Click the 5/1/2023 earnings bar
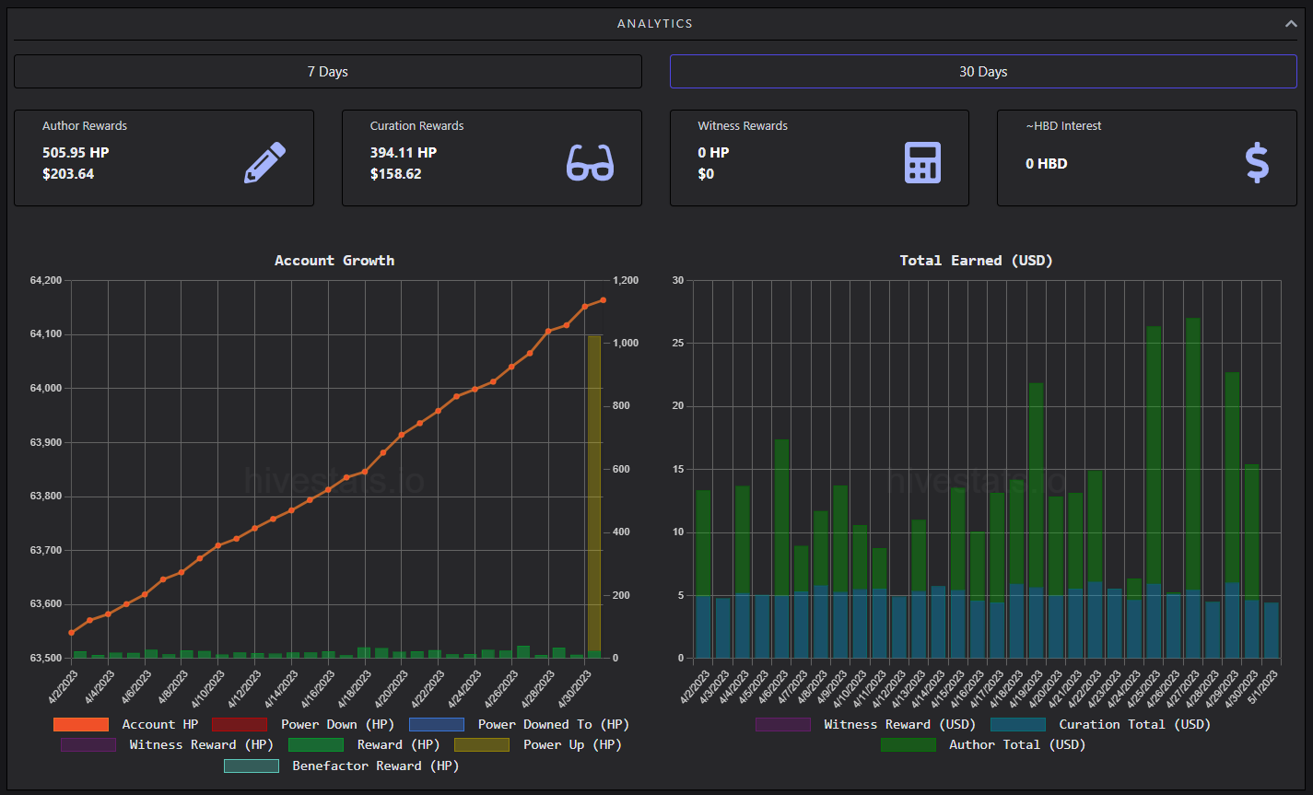Image resolution: width=1313 pixels, height=795 pixels. [1272, 630]
